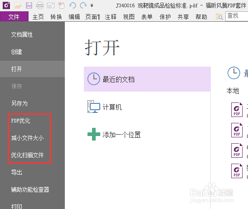This screenshot has width=248, height=209.
Task: Print using the printer toolbar icon
Action: point(40,5)
